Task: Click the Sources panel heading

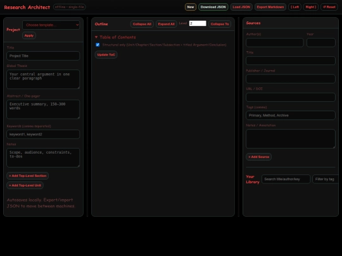Action: pos(253,23)
